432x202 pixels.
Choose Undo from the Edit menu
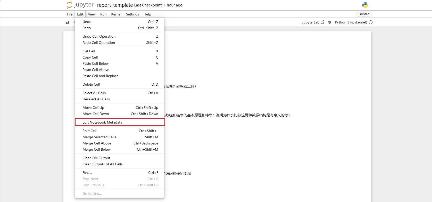tap(87, 22)
